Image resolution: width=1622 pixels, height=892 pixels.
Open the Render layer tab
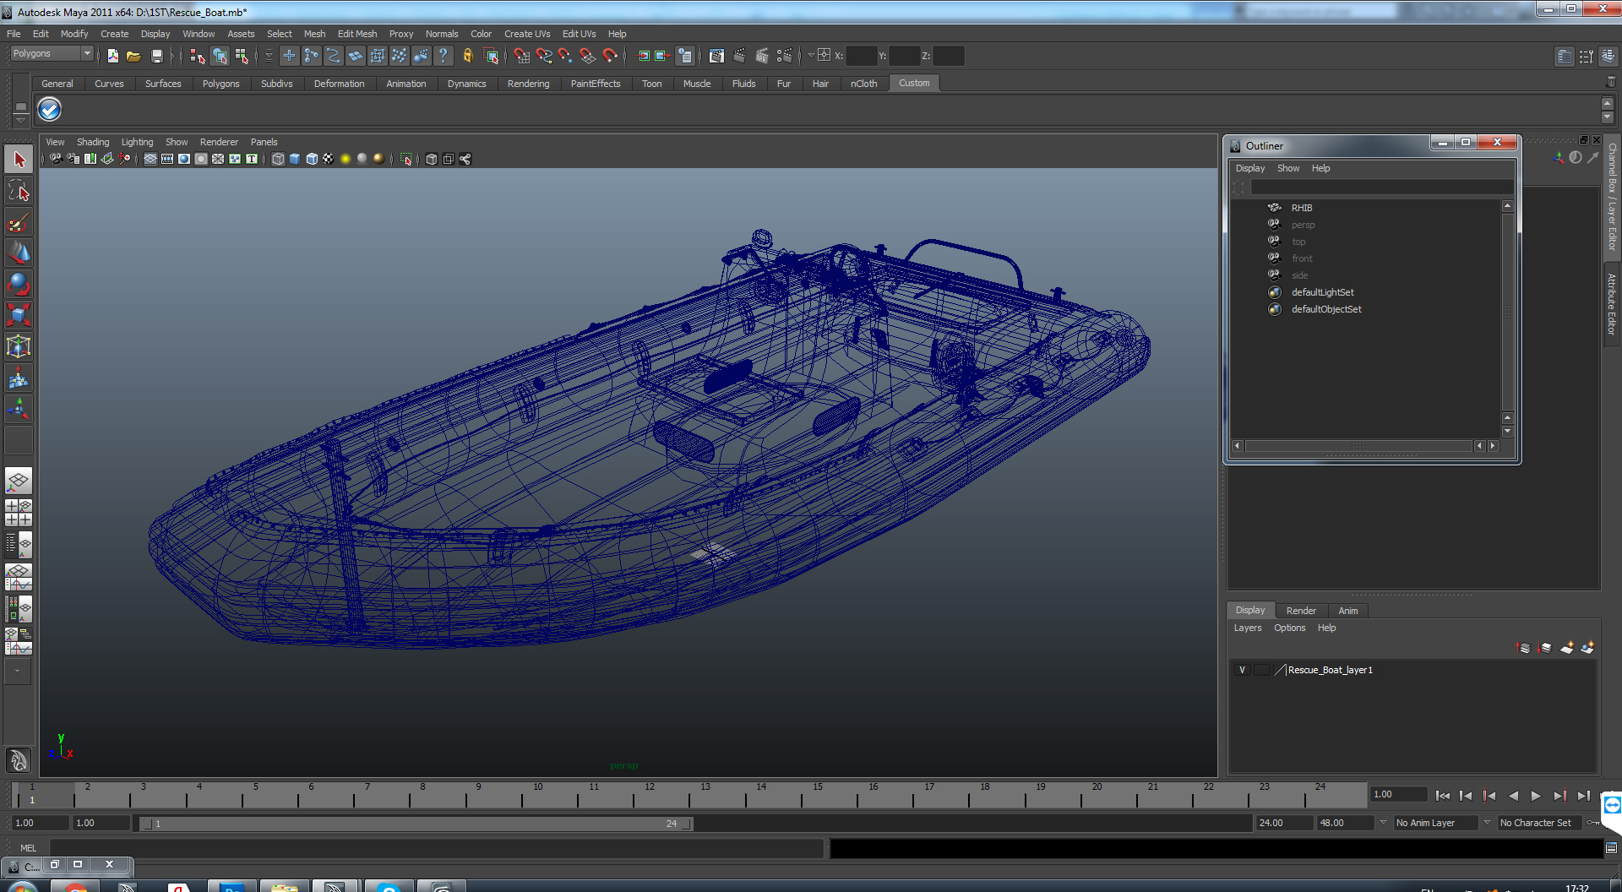[1301, 611]
